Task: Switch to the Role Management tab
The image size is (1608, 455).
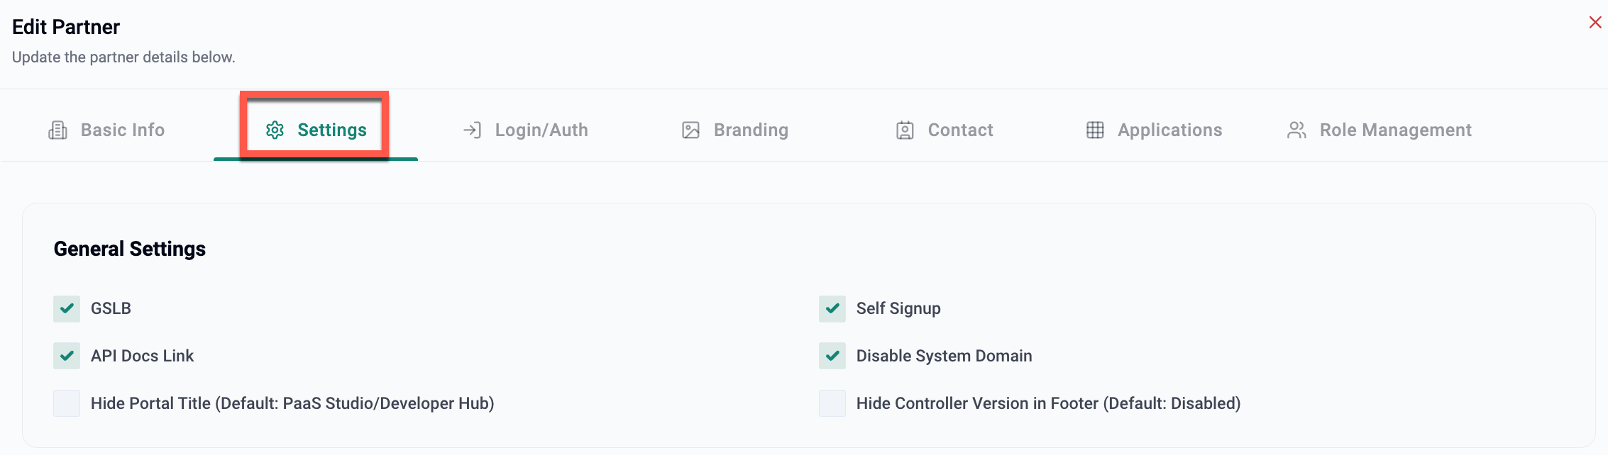Action: [1395, 130]
